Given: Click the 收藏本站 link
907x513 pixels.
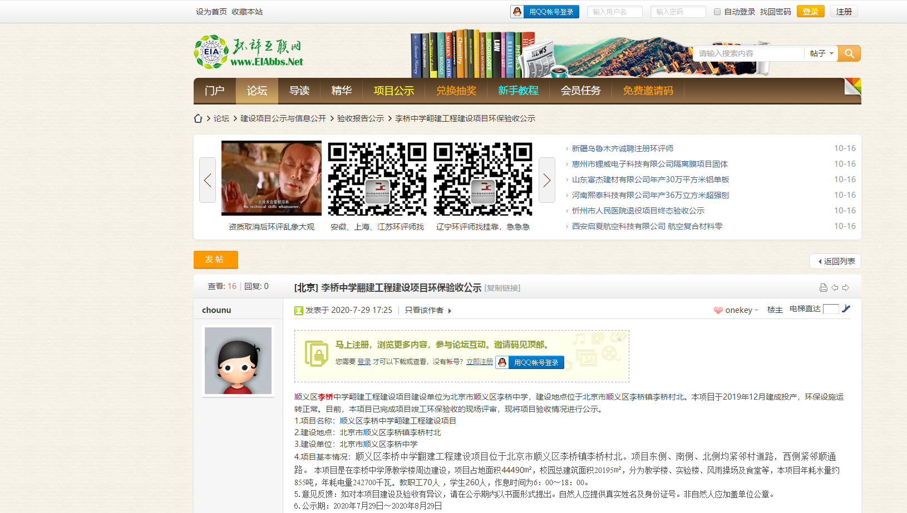Looking at the screenshot, I should [x=247, y=12].
